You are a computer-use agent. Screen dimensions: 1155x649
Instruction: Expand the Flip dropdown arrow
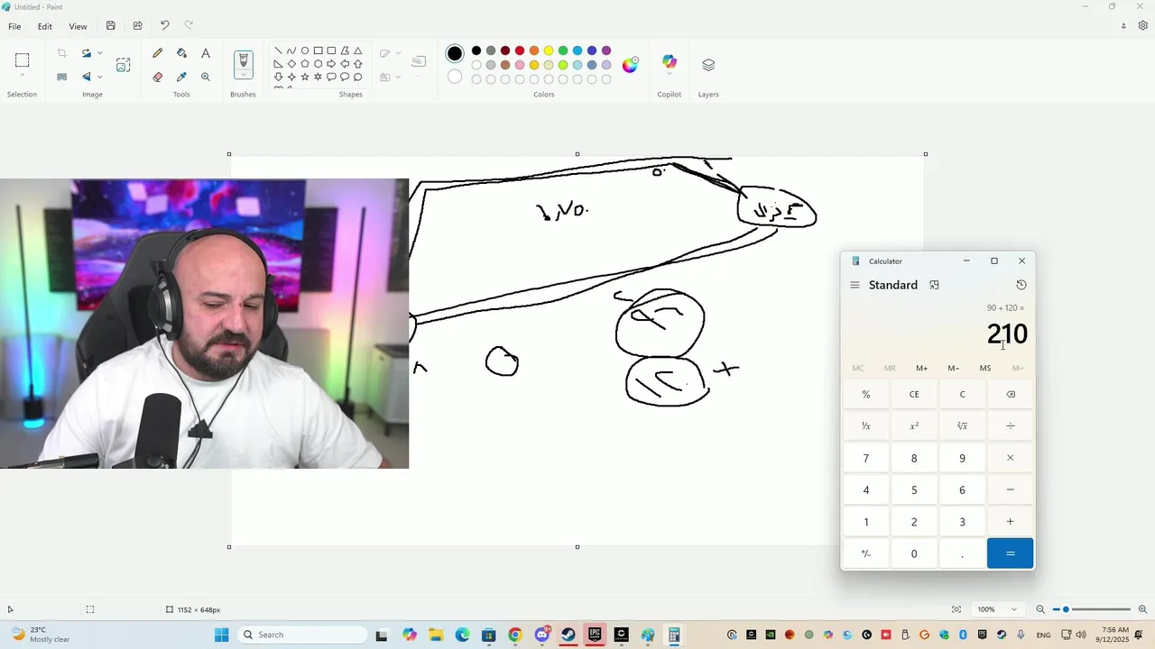point(99,77)
